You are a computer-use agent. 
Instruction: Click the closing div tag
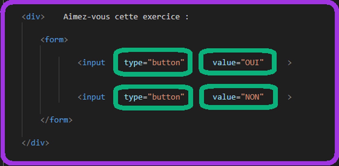pyautogui.click(x=35, y=143)
